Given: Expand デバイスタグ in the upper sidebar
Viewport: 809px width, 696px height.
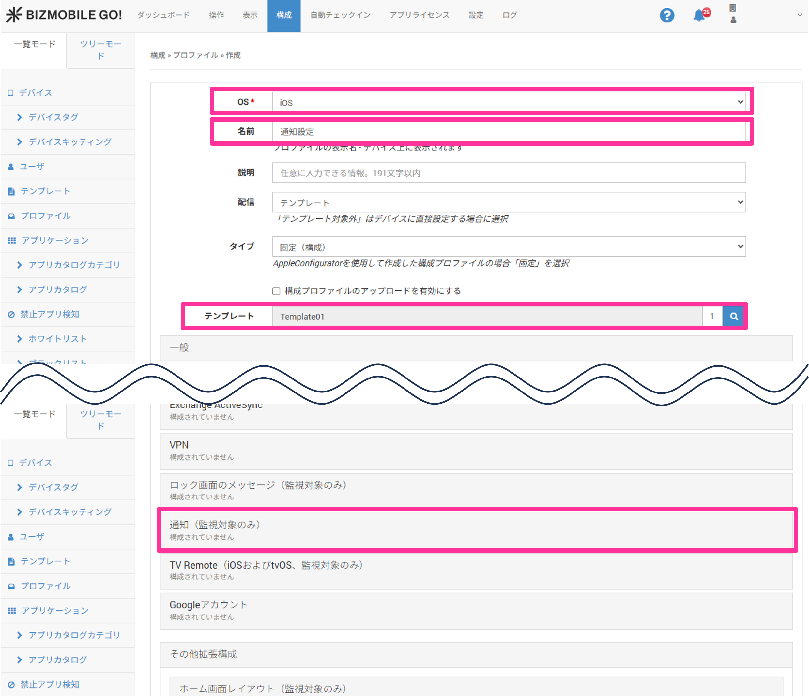Looking at the screenshot, I should (x=53, y=117).
